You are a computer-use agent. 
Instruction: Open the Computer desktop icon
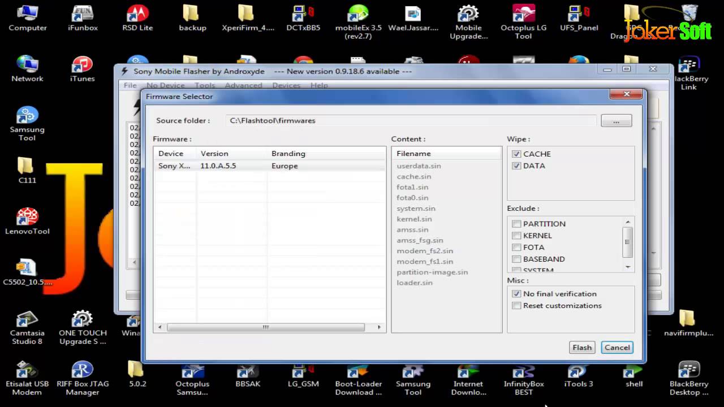click(27, 18)
